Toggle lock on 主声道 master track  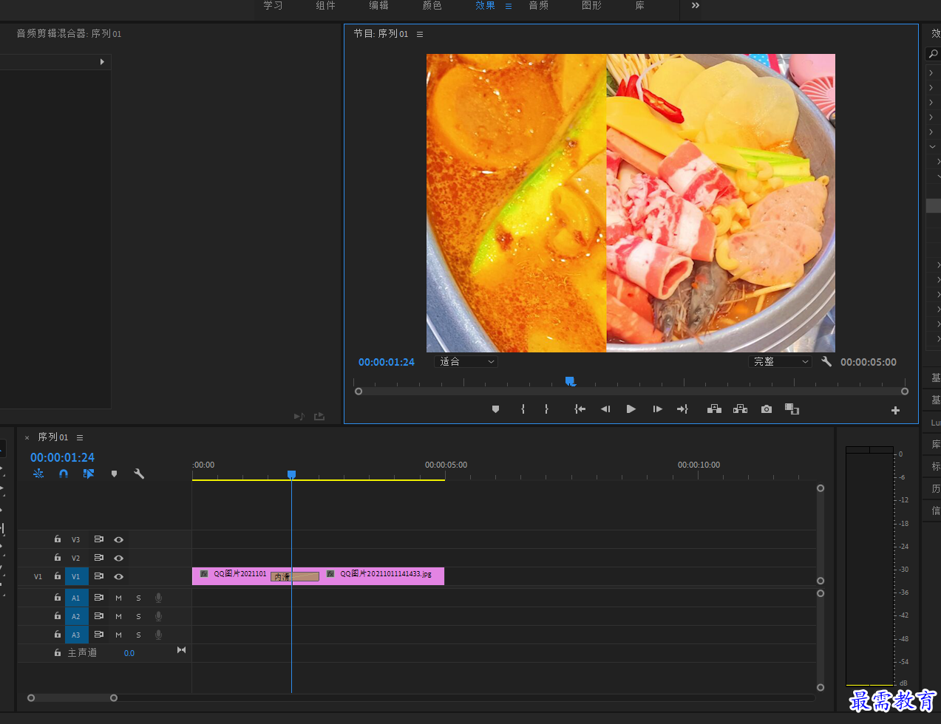tap(58, 652)
